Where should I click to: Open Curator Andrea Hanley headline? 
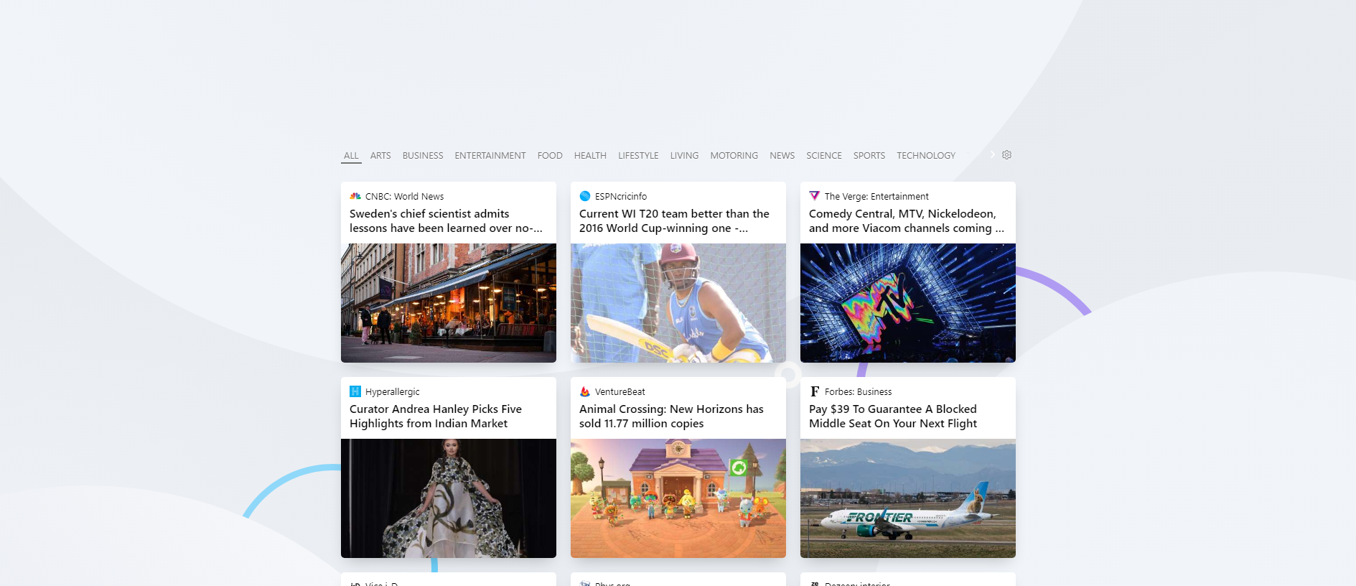tap(436, 417)
